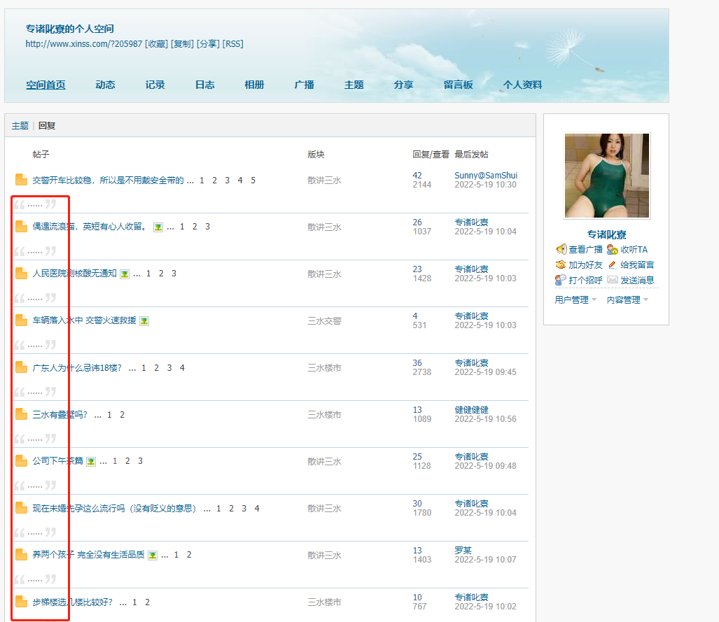The width and height of the screenshot is (719, 622).
Task: Open post 交警开车比较稳，所以是不用戴安全带的
Action: pyautogui.click(x=109, y=180)
